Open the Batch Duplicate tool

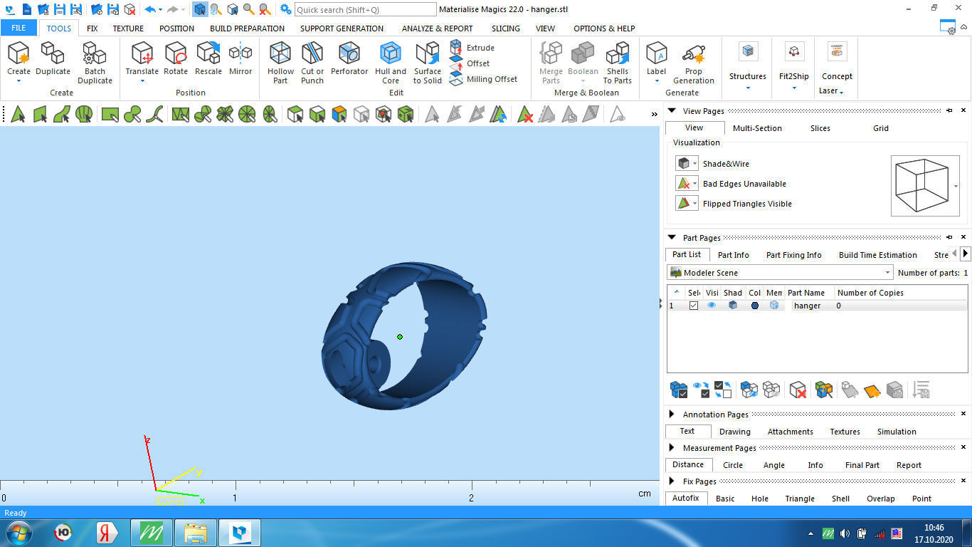click(x=95, y=63)
